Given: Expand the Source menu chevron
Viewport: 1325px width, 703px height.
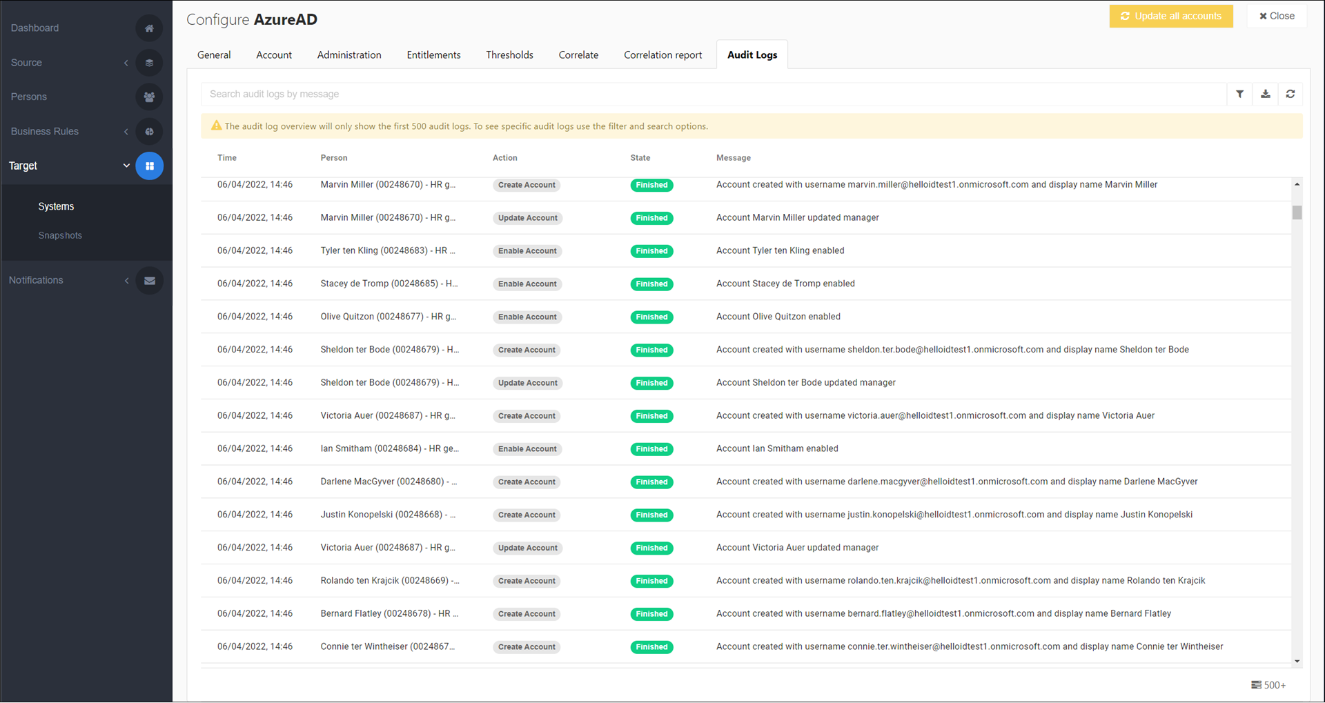Looking at the screenshot, I should tap(126, 63).
